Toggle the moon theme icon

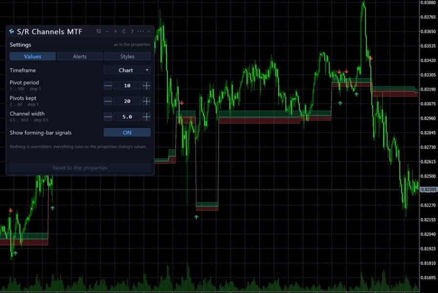pos(124,32)
